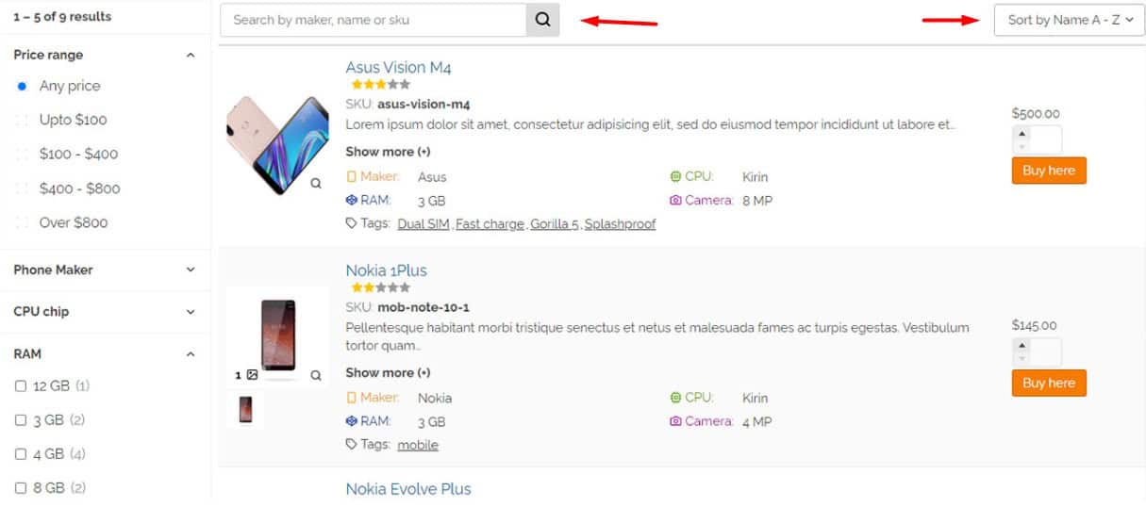The width and height of the screenshot is (1146, 507).
Task: Open the Sort by Name A - Z dropdown
Action: [x=1070, y=20]
